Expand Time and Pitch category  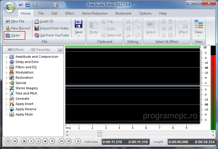pos(6,94)
